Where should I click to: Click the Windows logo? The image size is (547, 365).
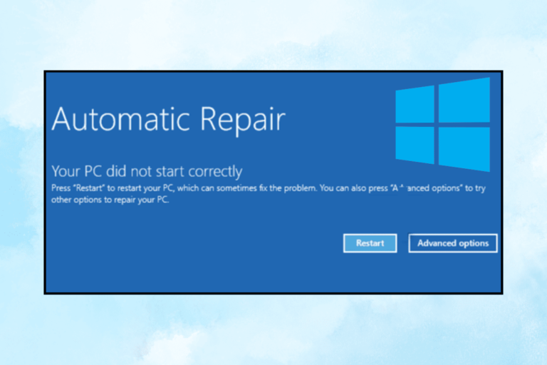tap(443, 125)
